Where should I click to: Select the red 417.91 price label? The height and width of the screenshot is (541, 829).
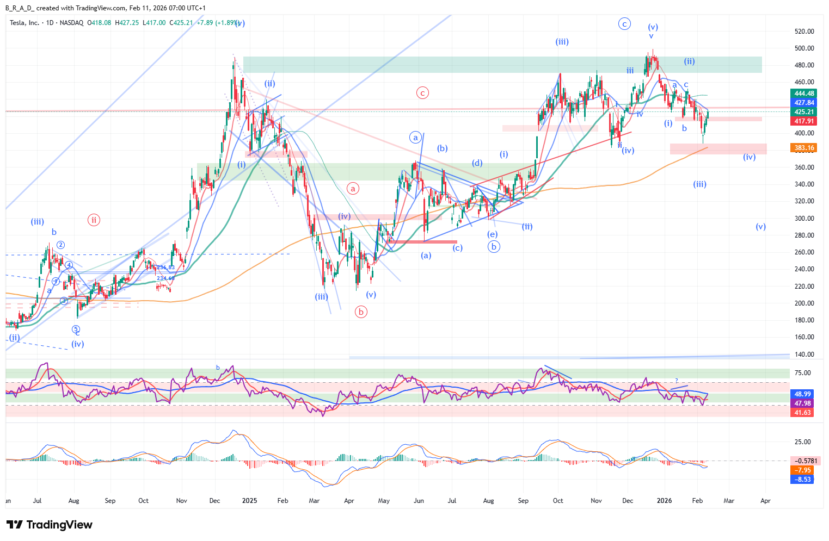click(x=803, y=121)
